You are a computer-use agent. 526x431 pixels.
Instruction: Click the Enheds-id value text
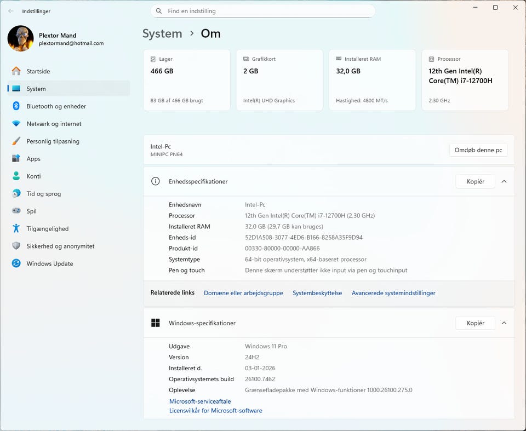[x=304, y=238]
